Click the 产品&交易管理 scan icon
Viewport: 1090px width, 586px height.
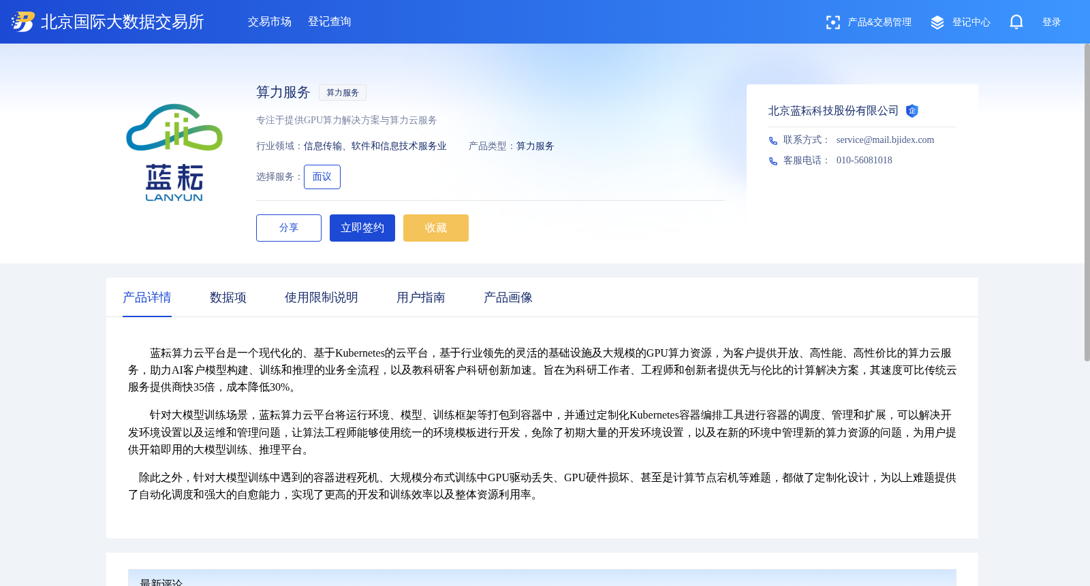point(832,22)
